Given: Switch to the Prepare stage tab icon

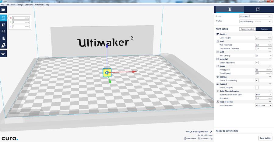Looking at the screenshot, I should click(230, 9).
